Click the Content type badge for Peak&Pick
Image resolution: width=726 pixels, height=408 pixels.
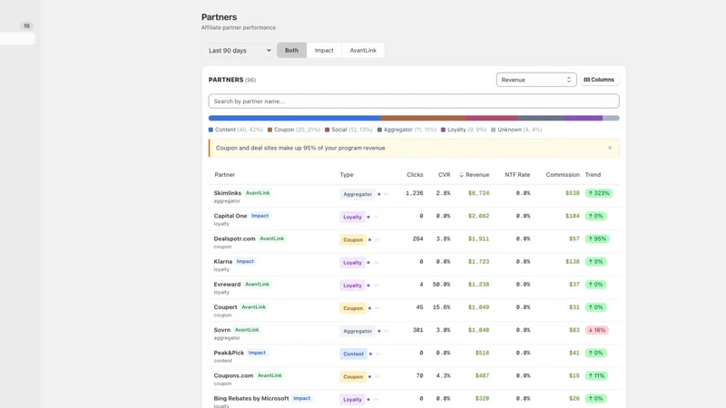[353, 354]
